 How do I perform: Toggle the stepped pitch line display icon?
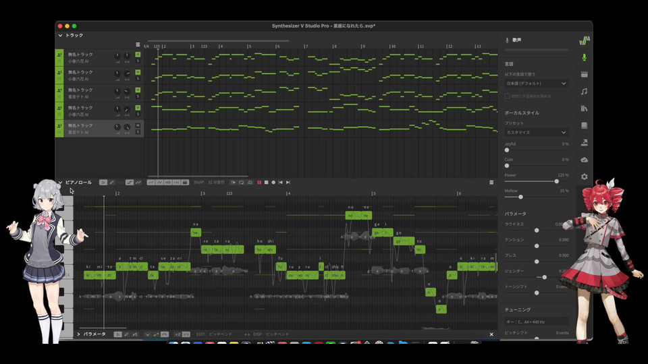point(130,183)
